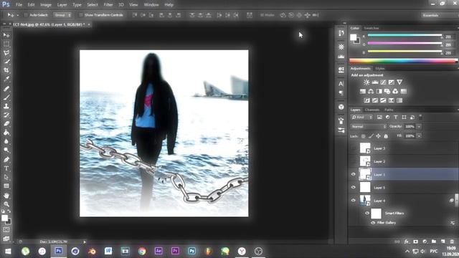Switch to the Swatches tab
The width and height of the screenshot is (459, 258).
coord(372,28)
